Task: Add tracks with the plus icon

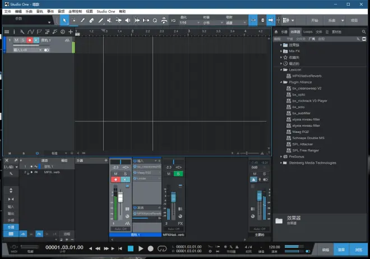Action: click(71, 32)
